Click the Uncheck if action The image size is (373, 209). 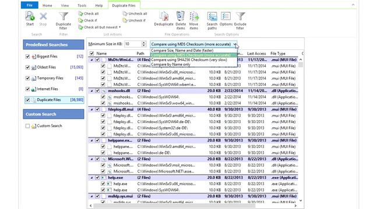(x=134, y=20)
